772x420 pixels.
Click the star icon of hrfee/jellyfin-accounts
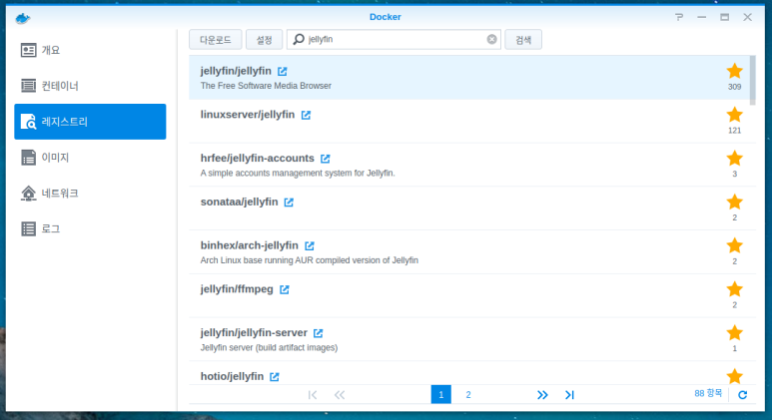tap(735, 159)
